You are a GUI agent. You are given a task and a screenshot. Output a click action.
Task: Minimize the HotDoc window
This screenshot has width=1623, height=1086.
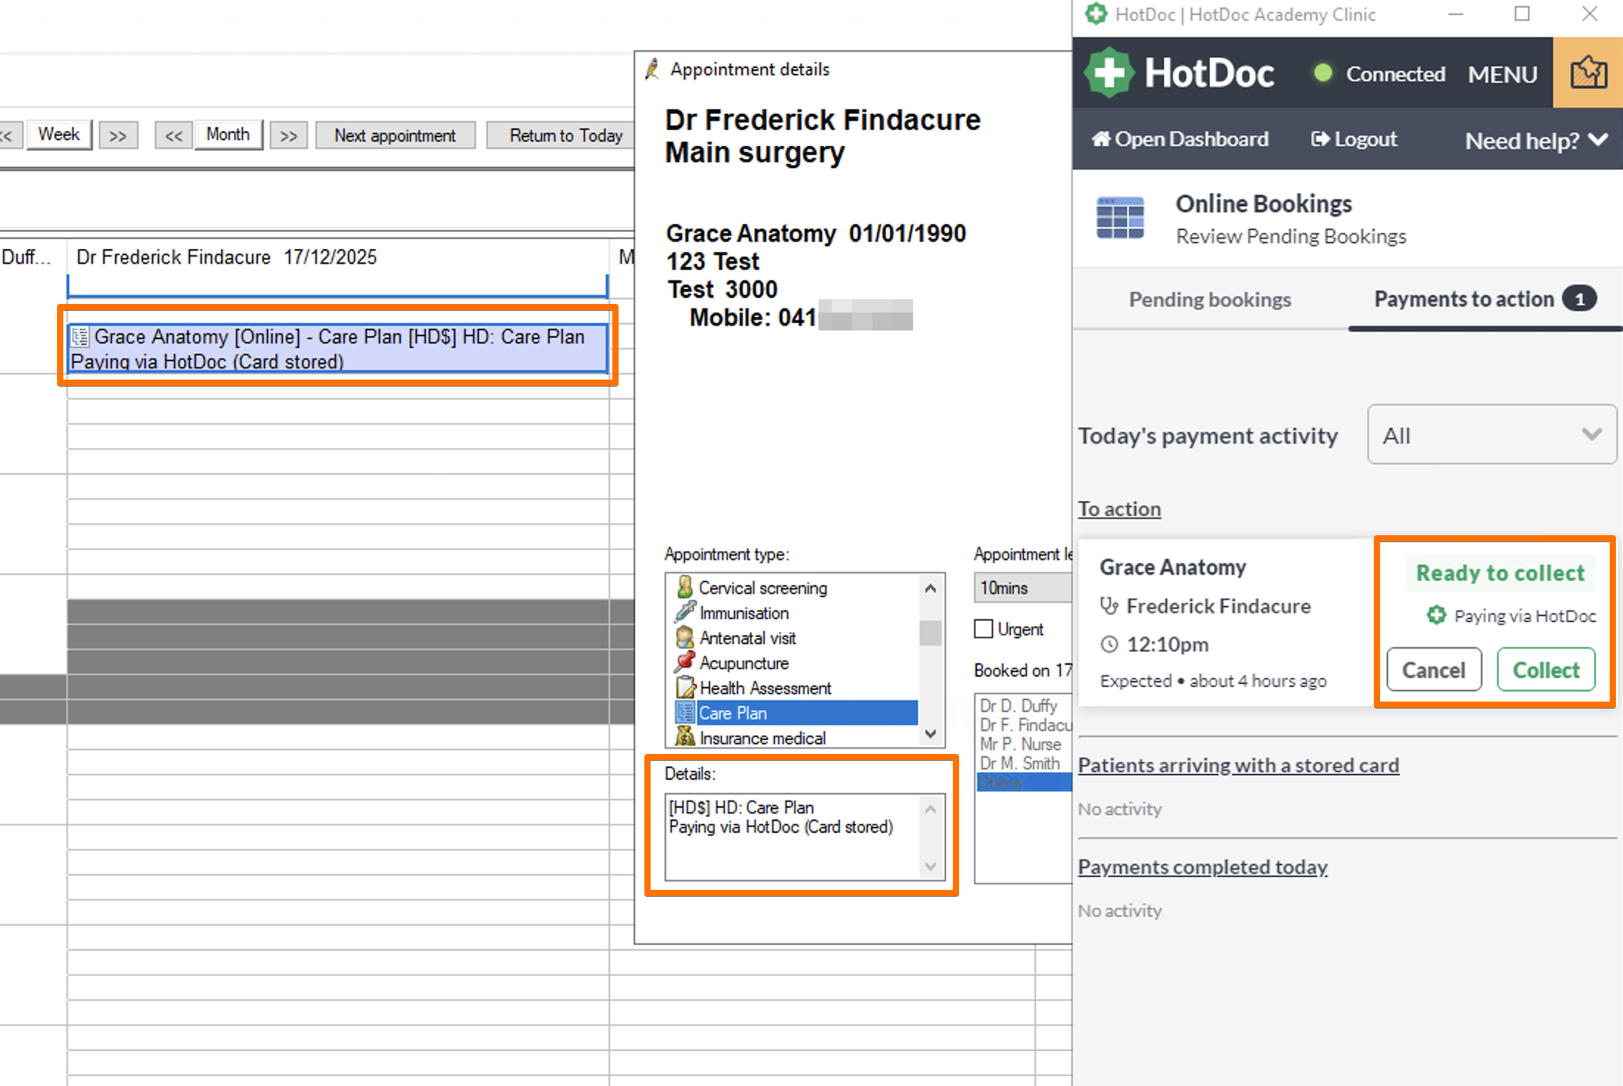pos(1455,14)
